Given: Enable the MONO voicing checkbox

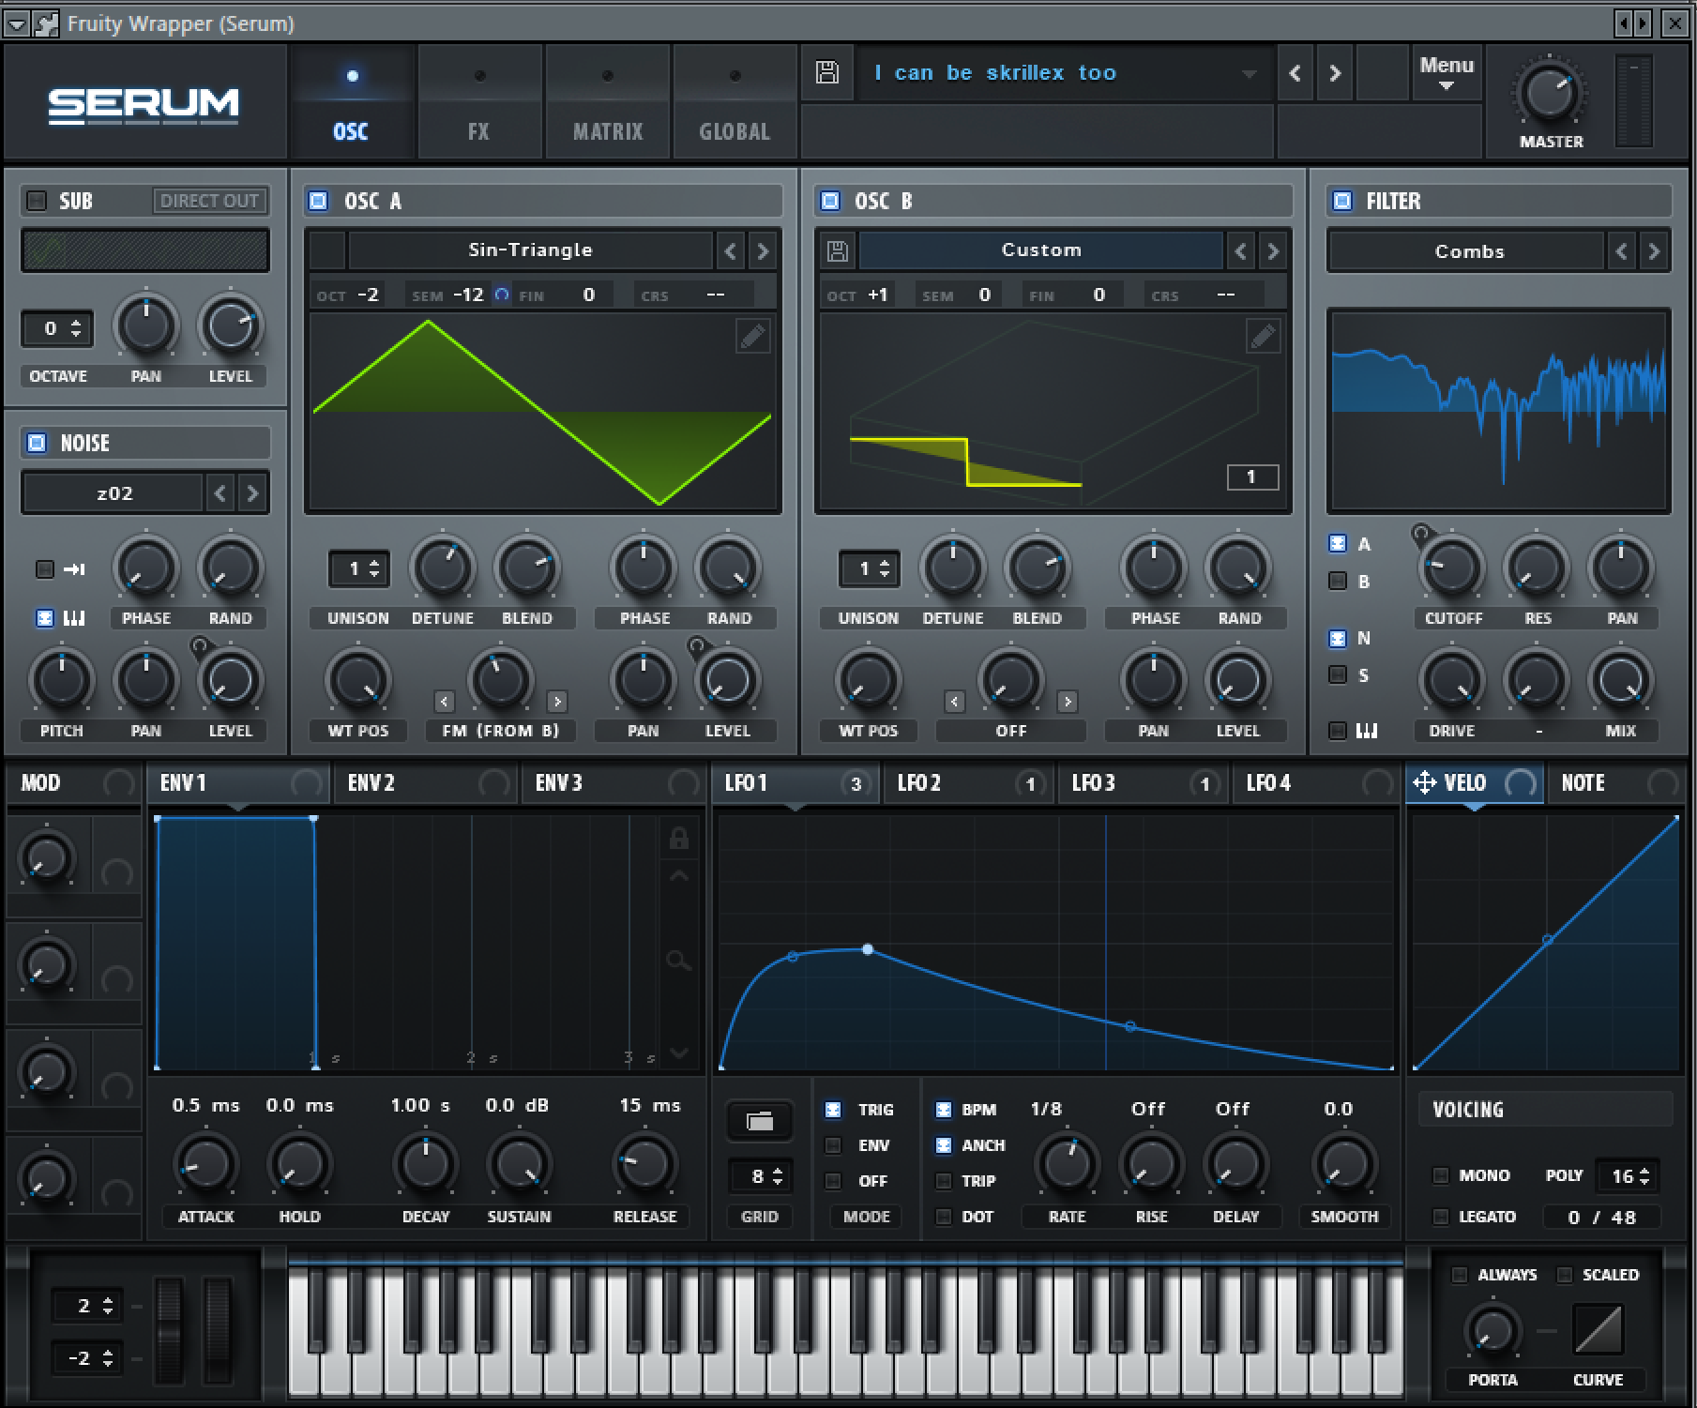Looking at the screenshot, I should 1441,1175.
